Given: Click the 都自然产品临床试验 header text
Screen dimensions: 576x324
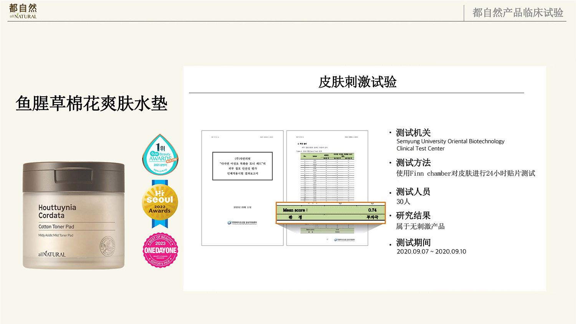Looking at the screenshot, I should click(517, 13).
